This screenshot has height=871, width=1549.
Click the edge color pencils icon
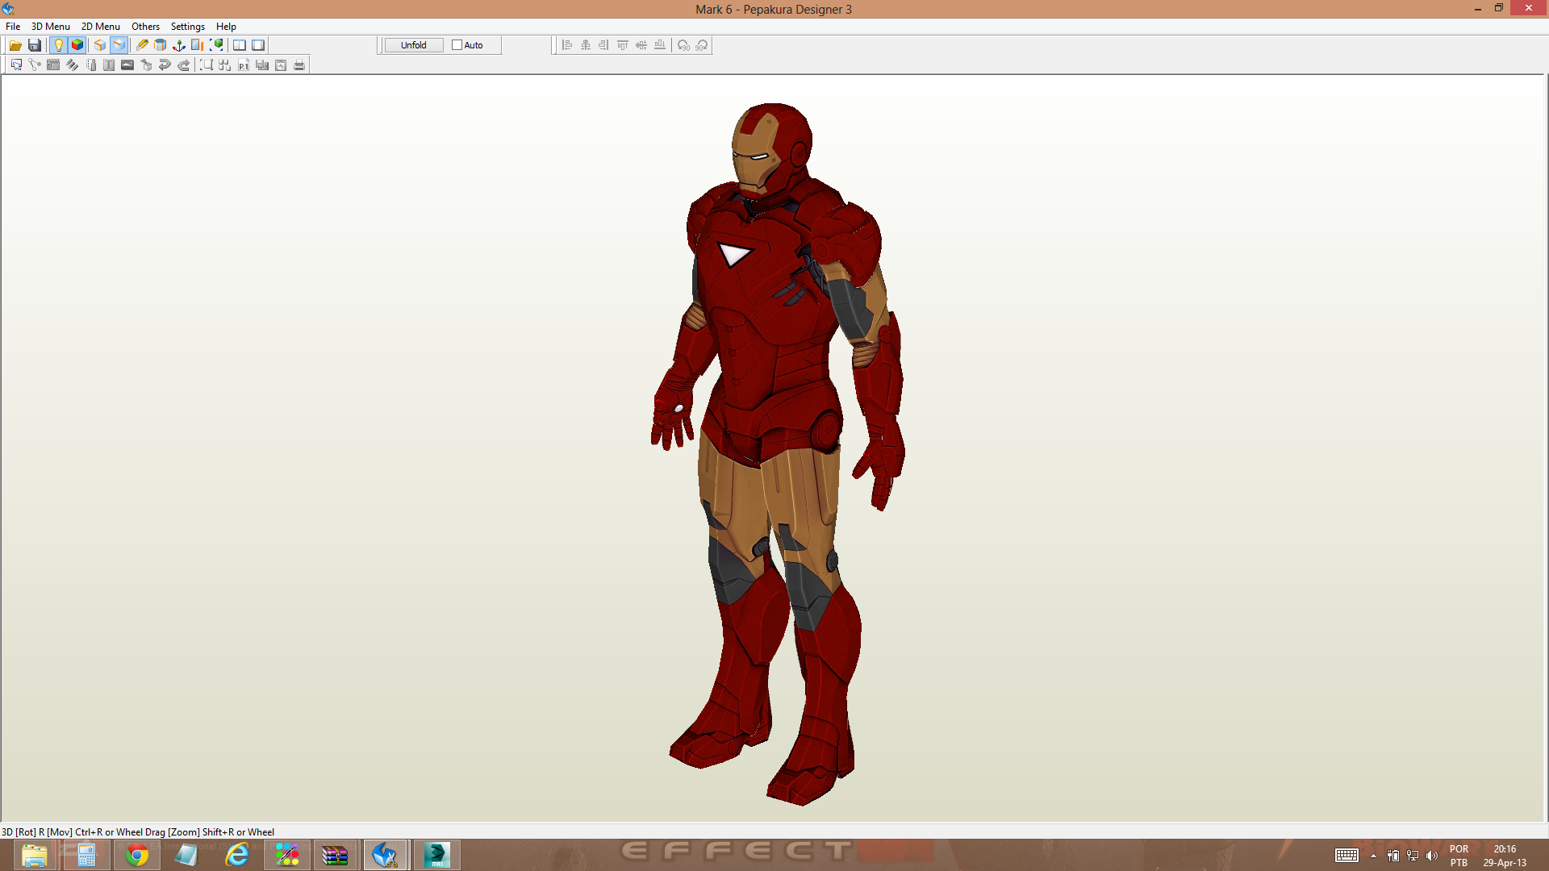[x=72, y=65]
